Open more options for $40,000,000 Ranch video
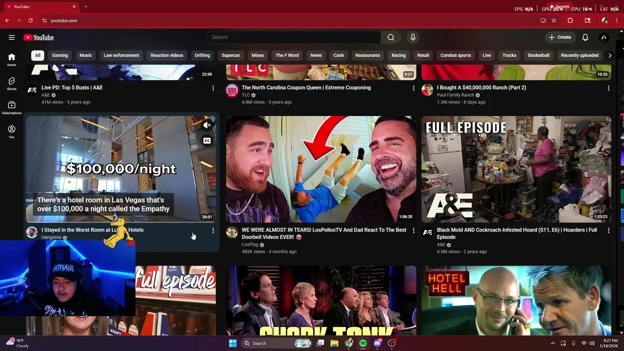Image resolution: width=624 pixels, height=351 pixels. [x=608, y=88]
